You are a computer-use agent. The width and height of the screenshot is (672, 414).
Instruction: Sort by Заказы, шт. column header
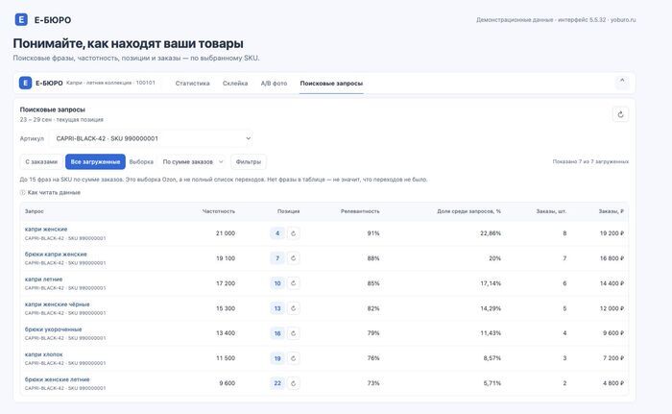click(x=551, y=211)
